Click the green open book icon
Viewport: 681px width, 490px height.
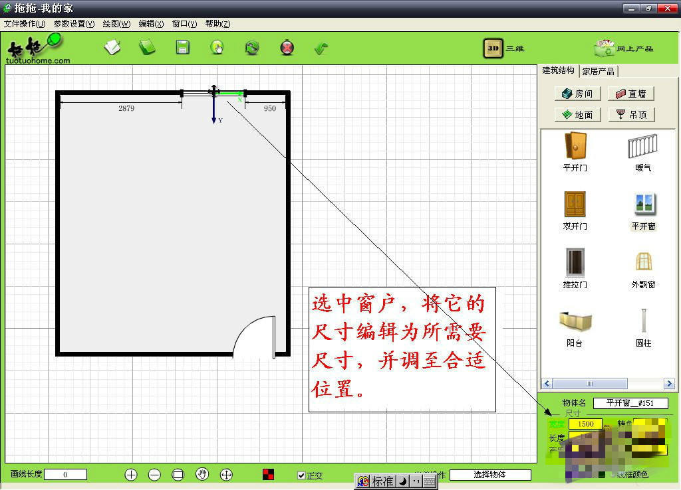[147, 47]
